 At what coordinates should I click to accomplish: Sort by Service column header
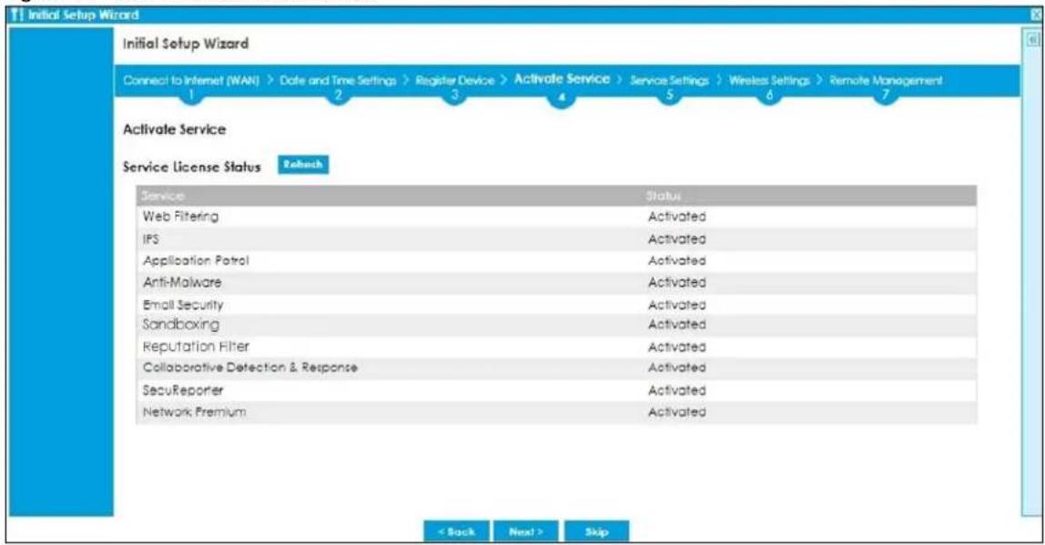(x=163, y=196)
